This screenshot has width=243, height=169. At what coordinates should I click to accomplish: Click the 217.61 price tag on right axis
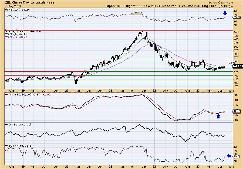click(x=238, y=66)
